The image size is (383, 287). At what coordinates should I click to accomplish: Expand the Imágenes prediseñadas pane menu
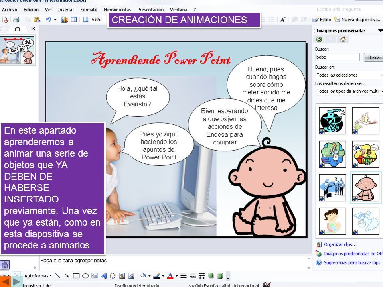tap(380, 31)
